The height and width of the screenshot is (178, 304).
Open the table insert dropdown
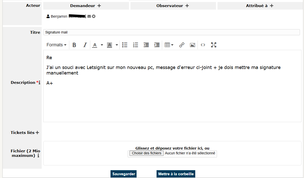(x=169, y=45)
